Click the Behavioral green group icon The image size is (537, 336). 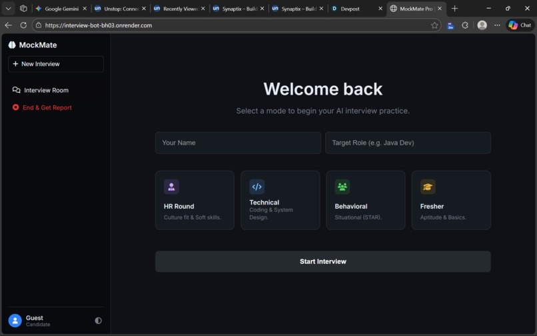click(x=342, y=187)
